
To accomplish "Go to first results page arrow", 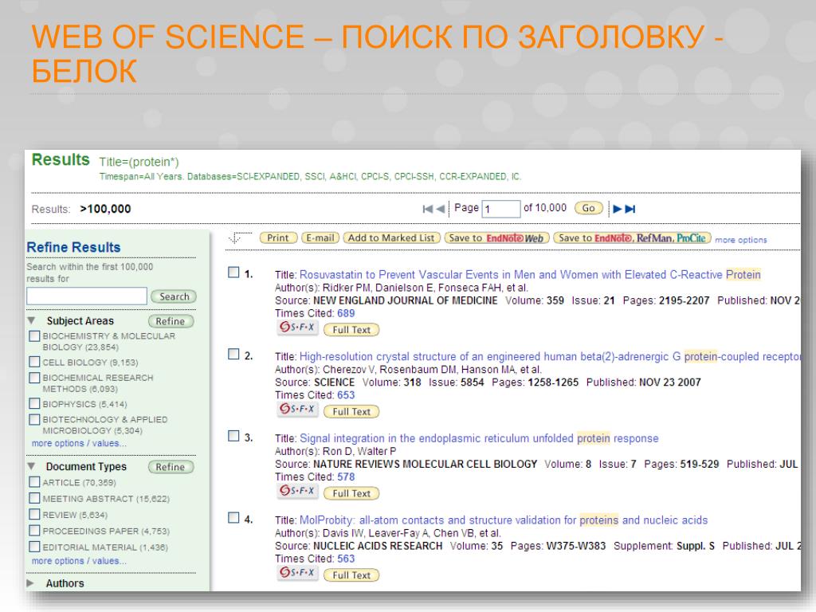I will pyautogui.click(x=428, y=209).
